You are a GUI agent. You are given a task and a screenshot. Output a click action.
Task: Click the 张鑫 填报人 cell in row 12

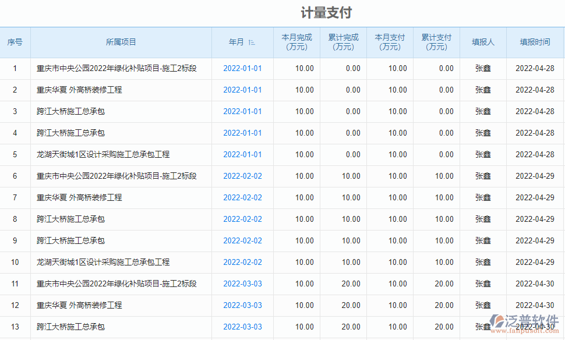click(483, 306)
